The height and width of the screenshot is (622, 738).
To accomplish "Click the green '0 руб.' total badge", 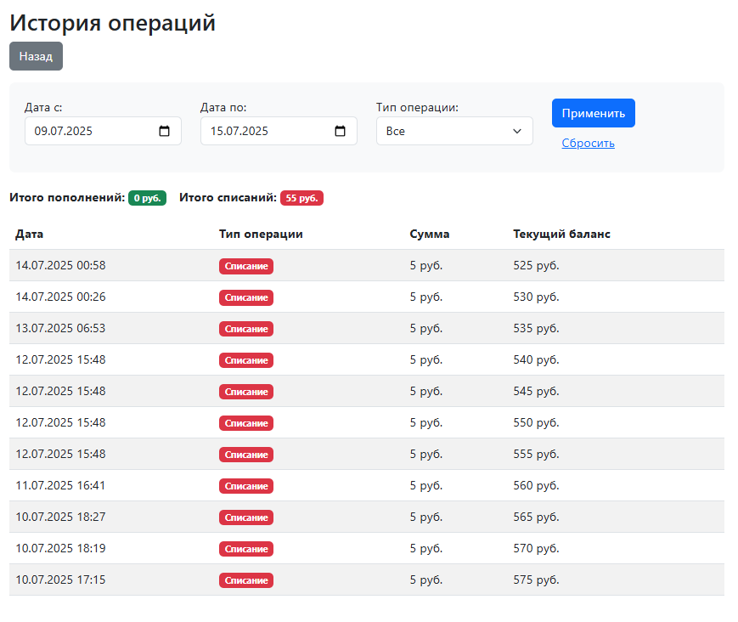I will coord(147,198).
